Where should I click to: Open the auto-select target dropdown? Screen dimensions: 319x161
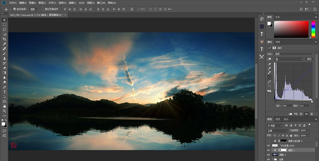[34, 9]
